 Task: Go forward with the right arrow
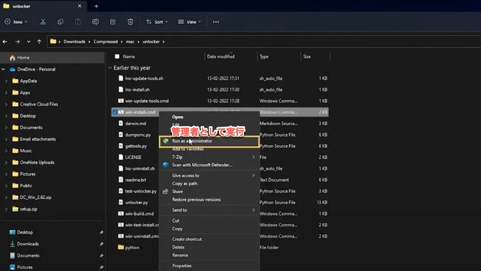point(18,41)
